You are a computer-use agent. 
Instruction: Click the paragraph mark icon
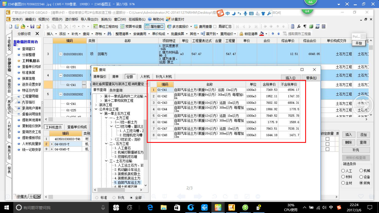click(x=305, y=26)
